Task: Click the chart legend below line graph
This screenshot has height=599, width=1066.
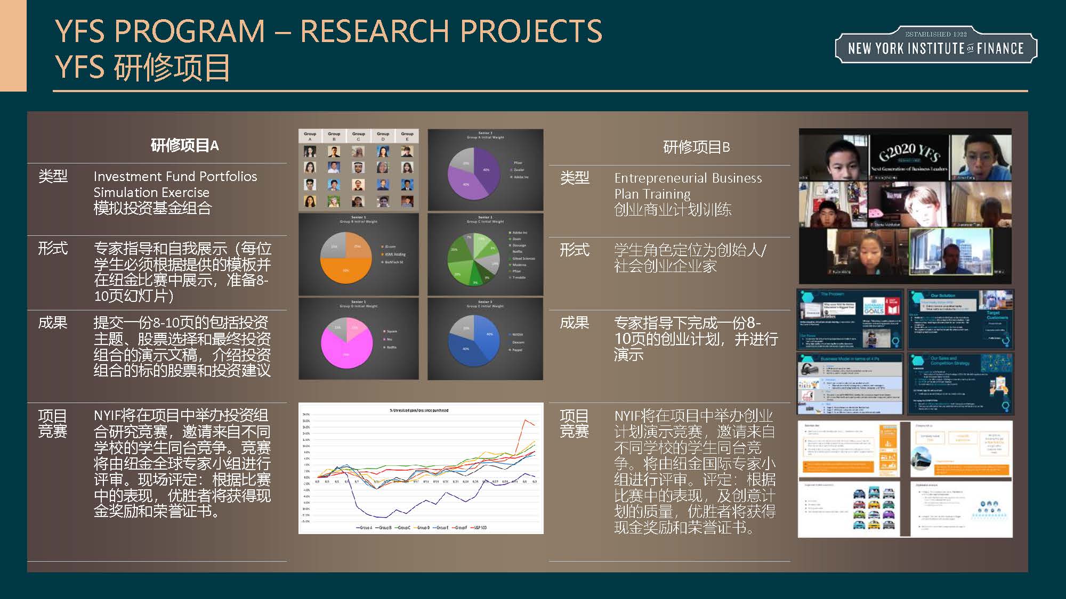Action: coord(421,528)
